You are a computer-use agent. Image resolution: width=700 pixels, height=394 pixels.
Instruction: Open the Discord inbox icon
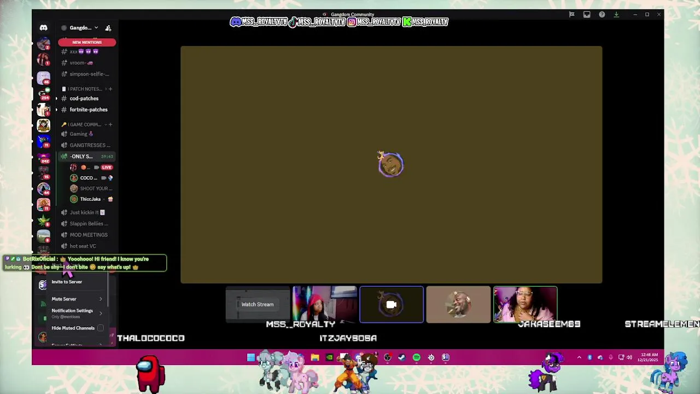587,15
